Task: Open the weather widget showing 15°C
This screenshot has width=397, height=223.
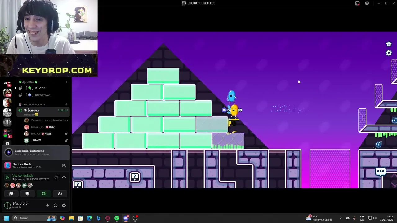Action: [x=319, y=218]
